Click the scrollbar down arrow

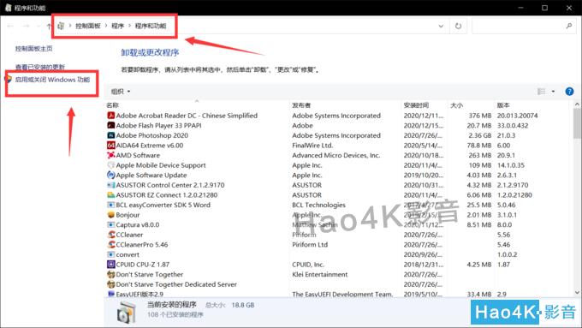click(577, 292)
